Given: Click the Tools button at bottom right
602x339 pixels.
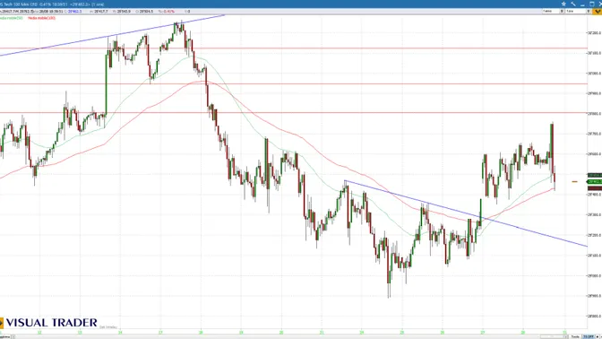Looking at the screenshot, I should 575,336.
